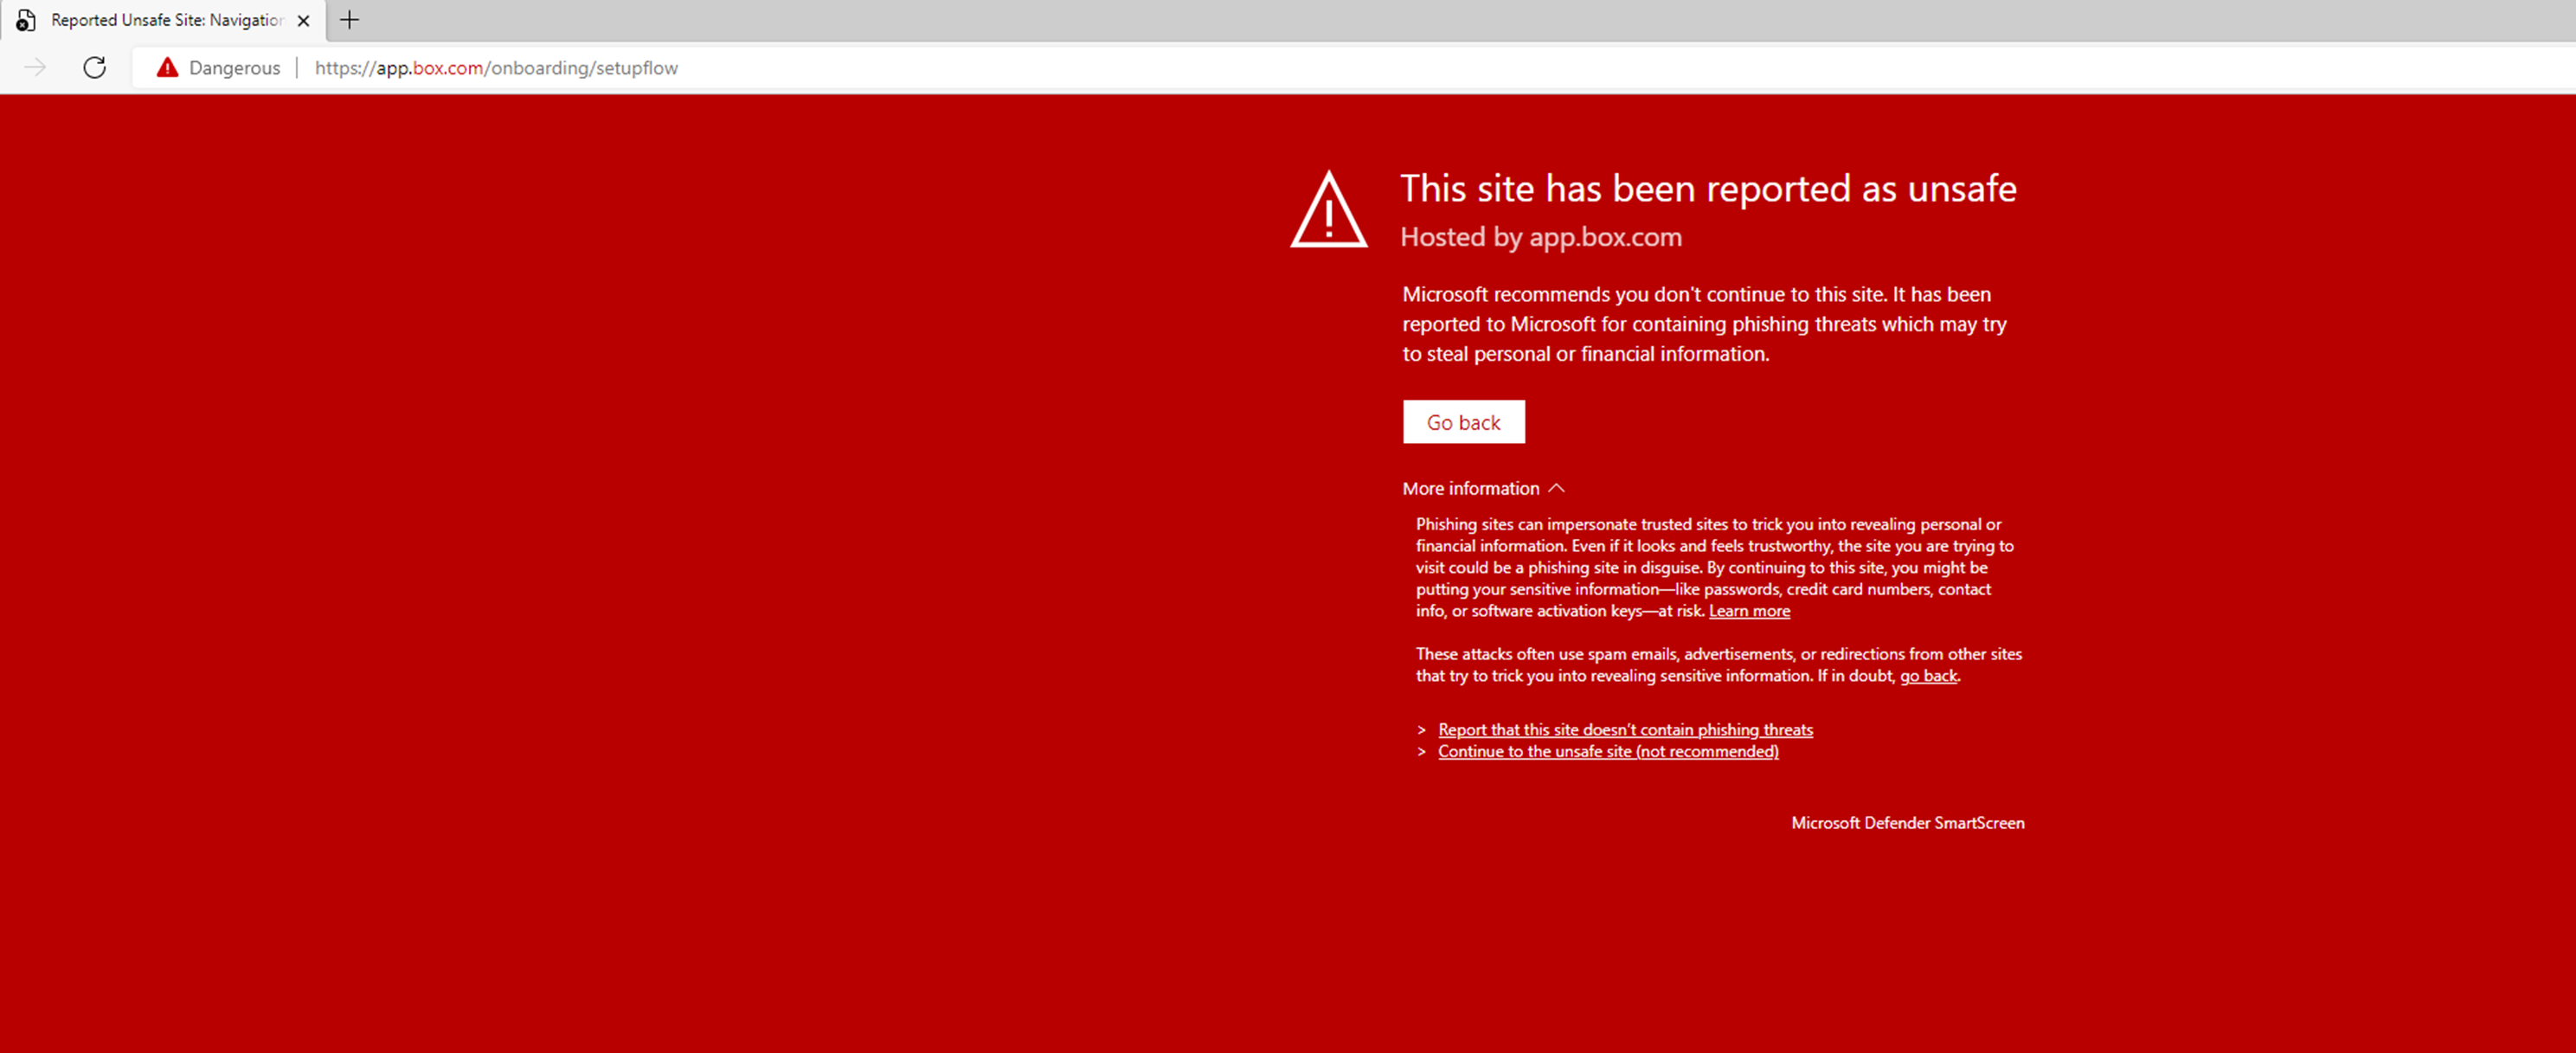Close the Reported Unsafe Site tab
The height and width of the screenshot is (1053, 2576).
coord(304,20)
